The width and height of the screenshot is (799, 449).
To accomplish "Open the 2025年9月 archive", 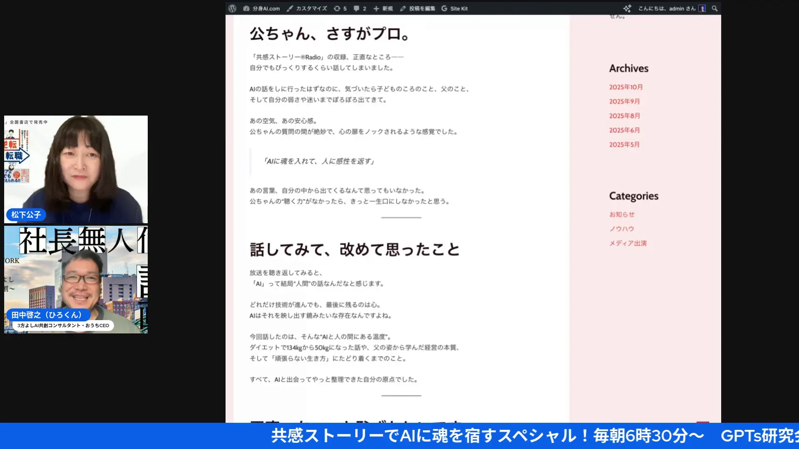I will click(624, 101).
